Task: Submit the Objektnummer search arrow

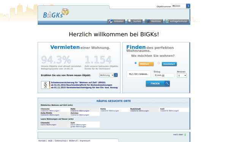Action: [188, 6]
